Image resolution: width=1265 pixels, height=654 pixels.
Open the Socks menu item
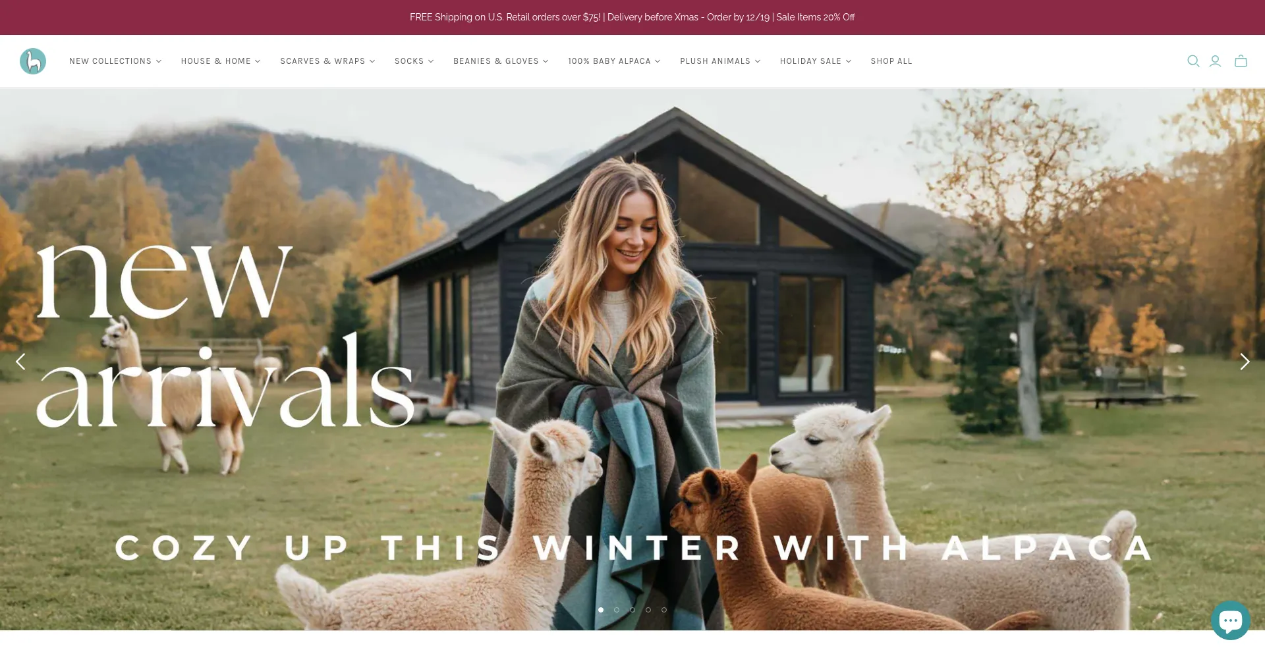point(414,61)
